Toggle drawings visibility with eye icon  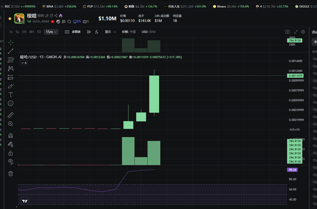tap(11, 161)
